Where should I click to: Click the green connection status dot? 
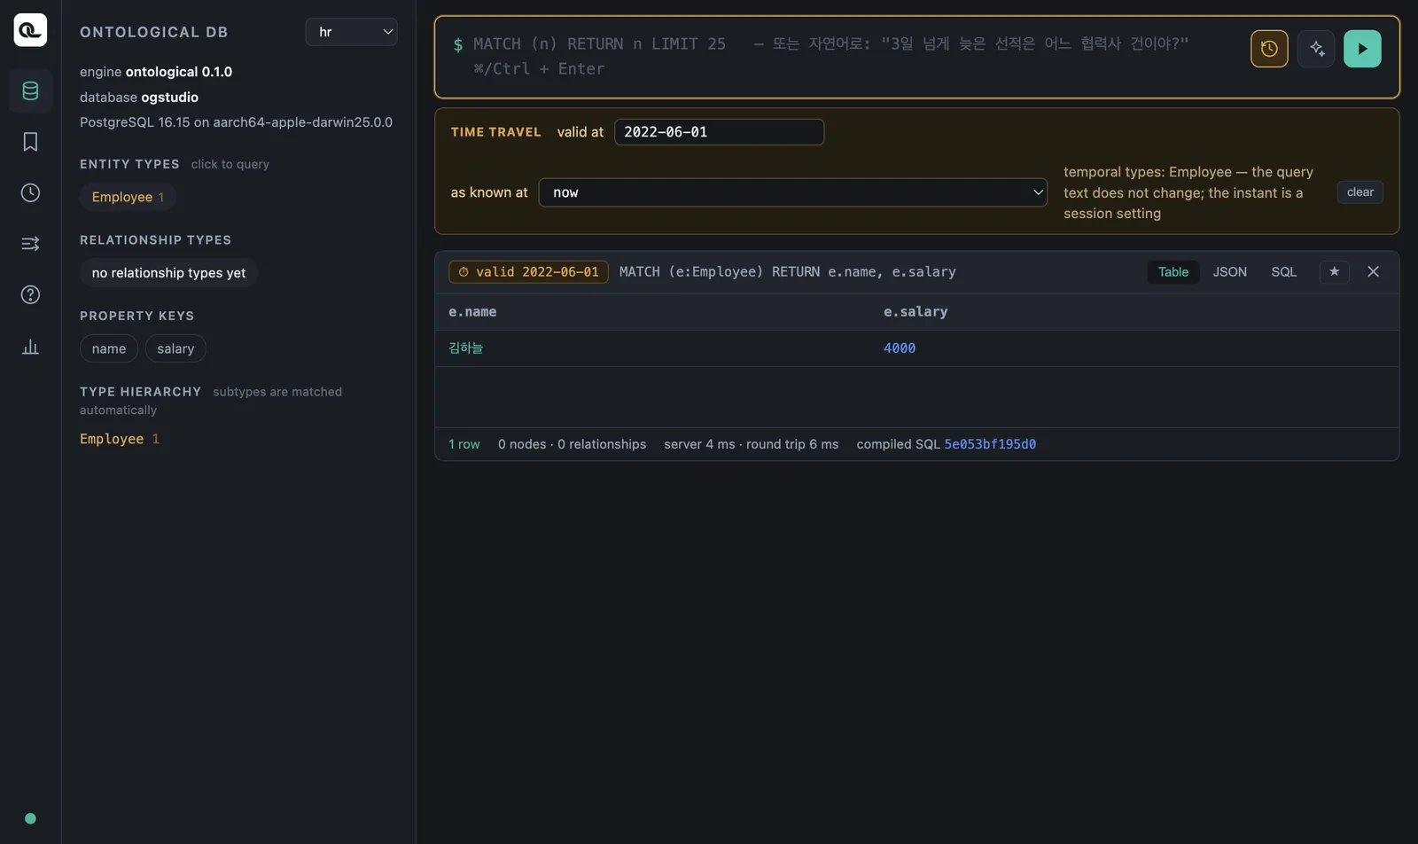coord(30,818)
